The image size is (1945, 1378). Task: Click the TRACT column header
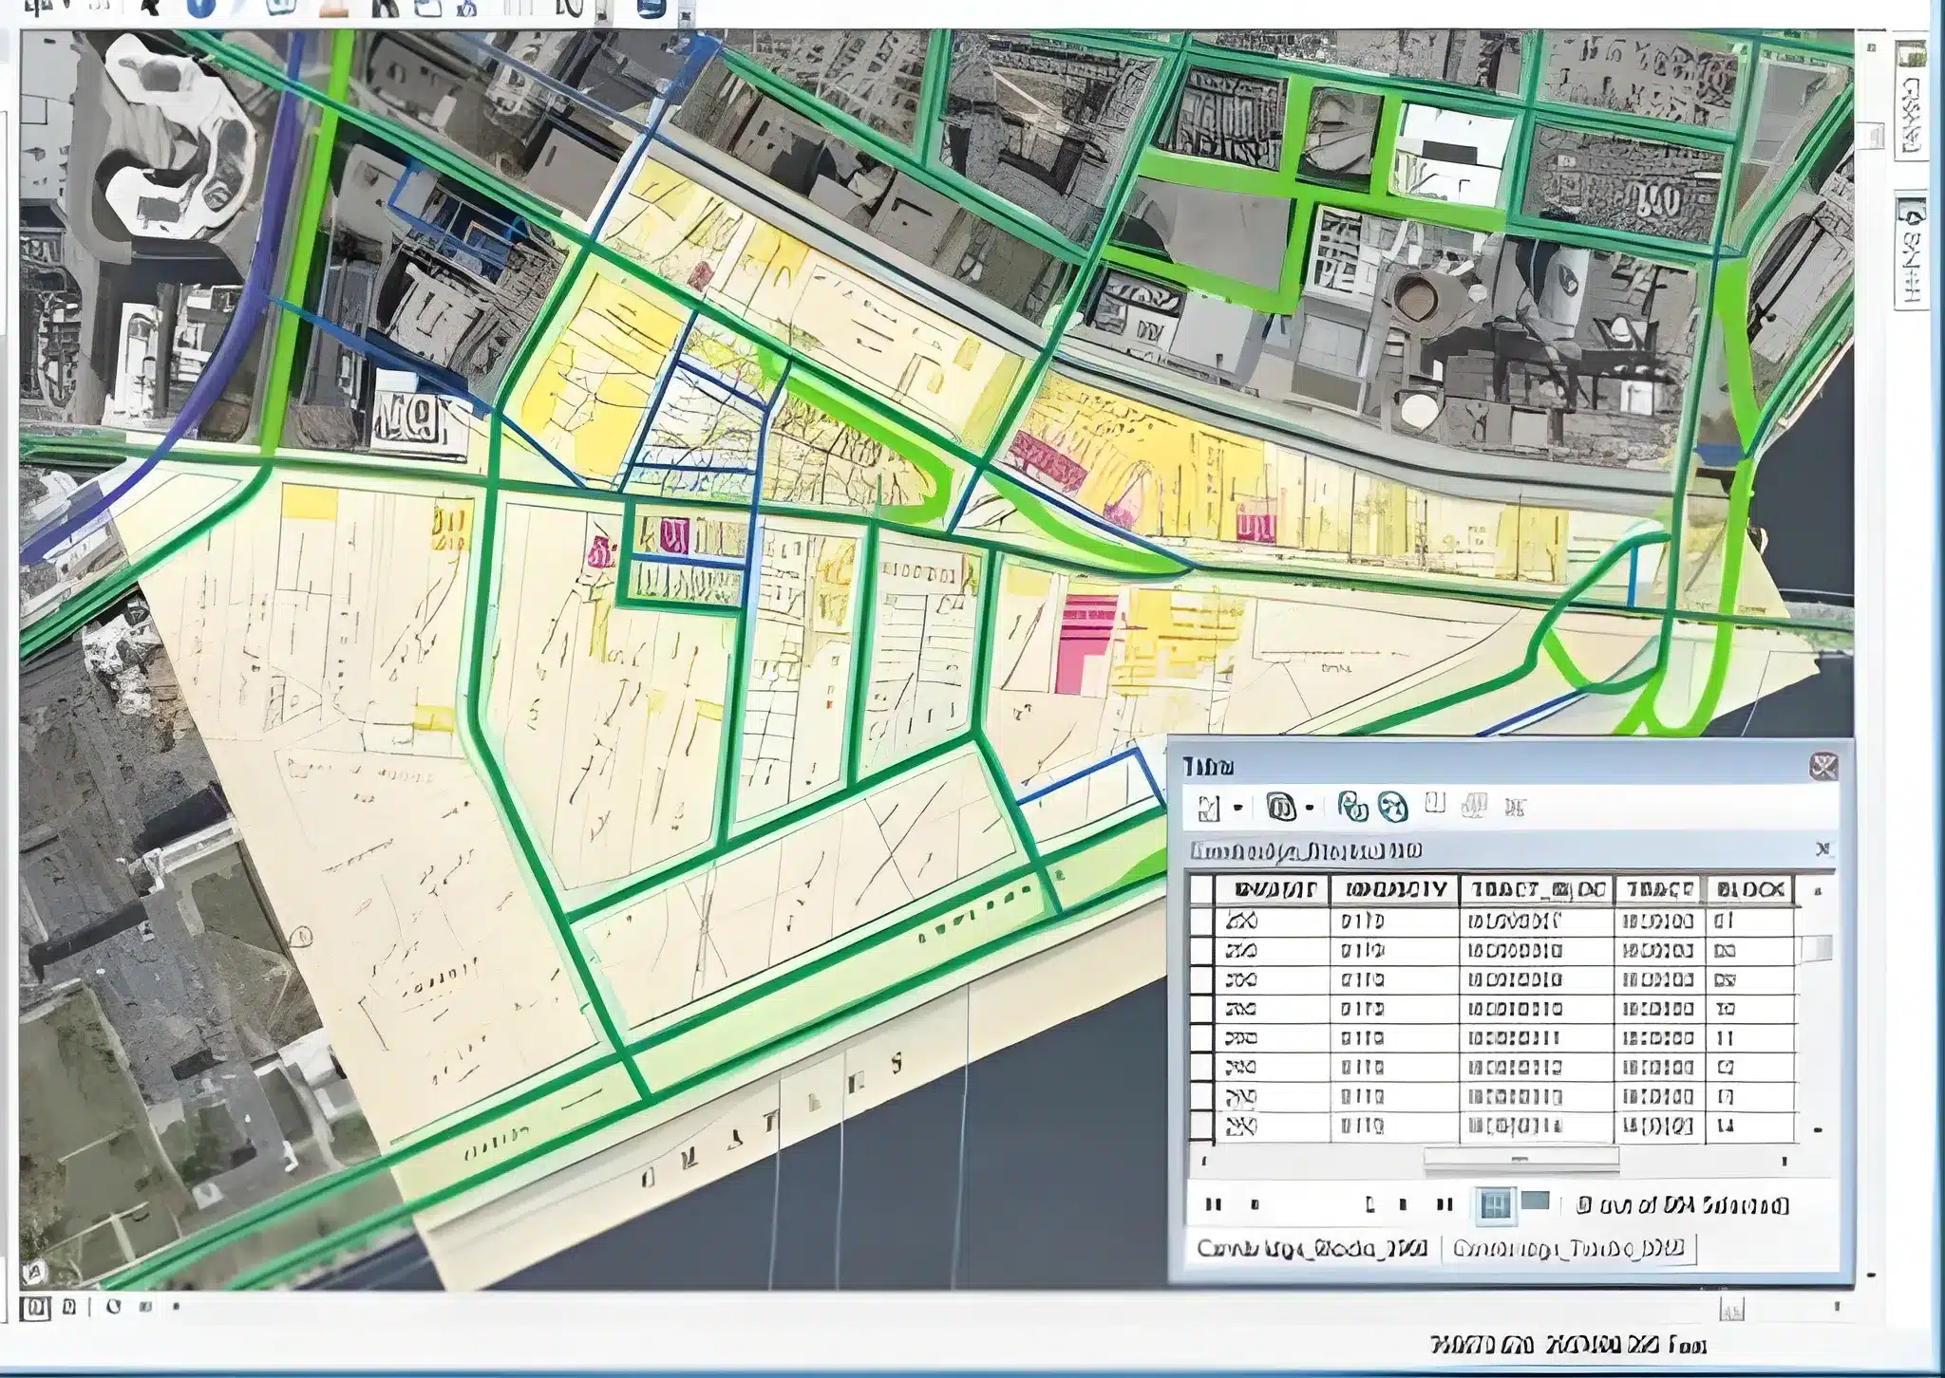point(1660,889)
